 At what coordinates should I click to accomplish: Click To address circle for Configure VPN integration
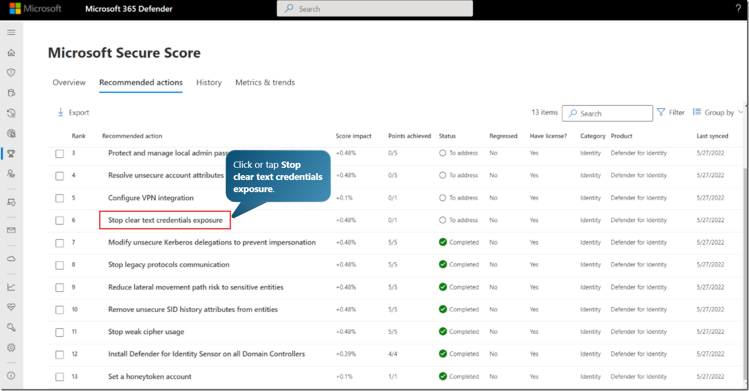pos(443,198)
